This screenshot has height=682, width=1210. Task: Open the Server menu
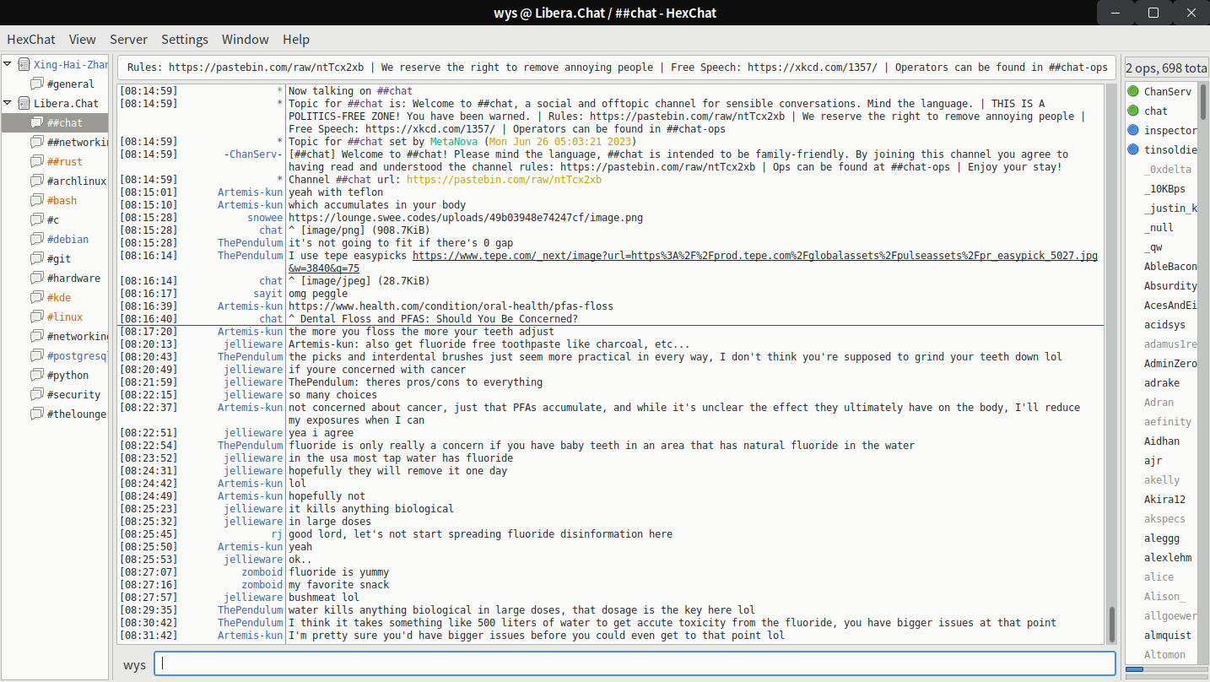point(128,40)
